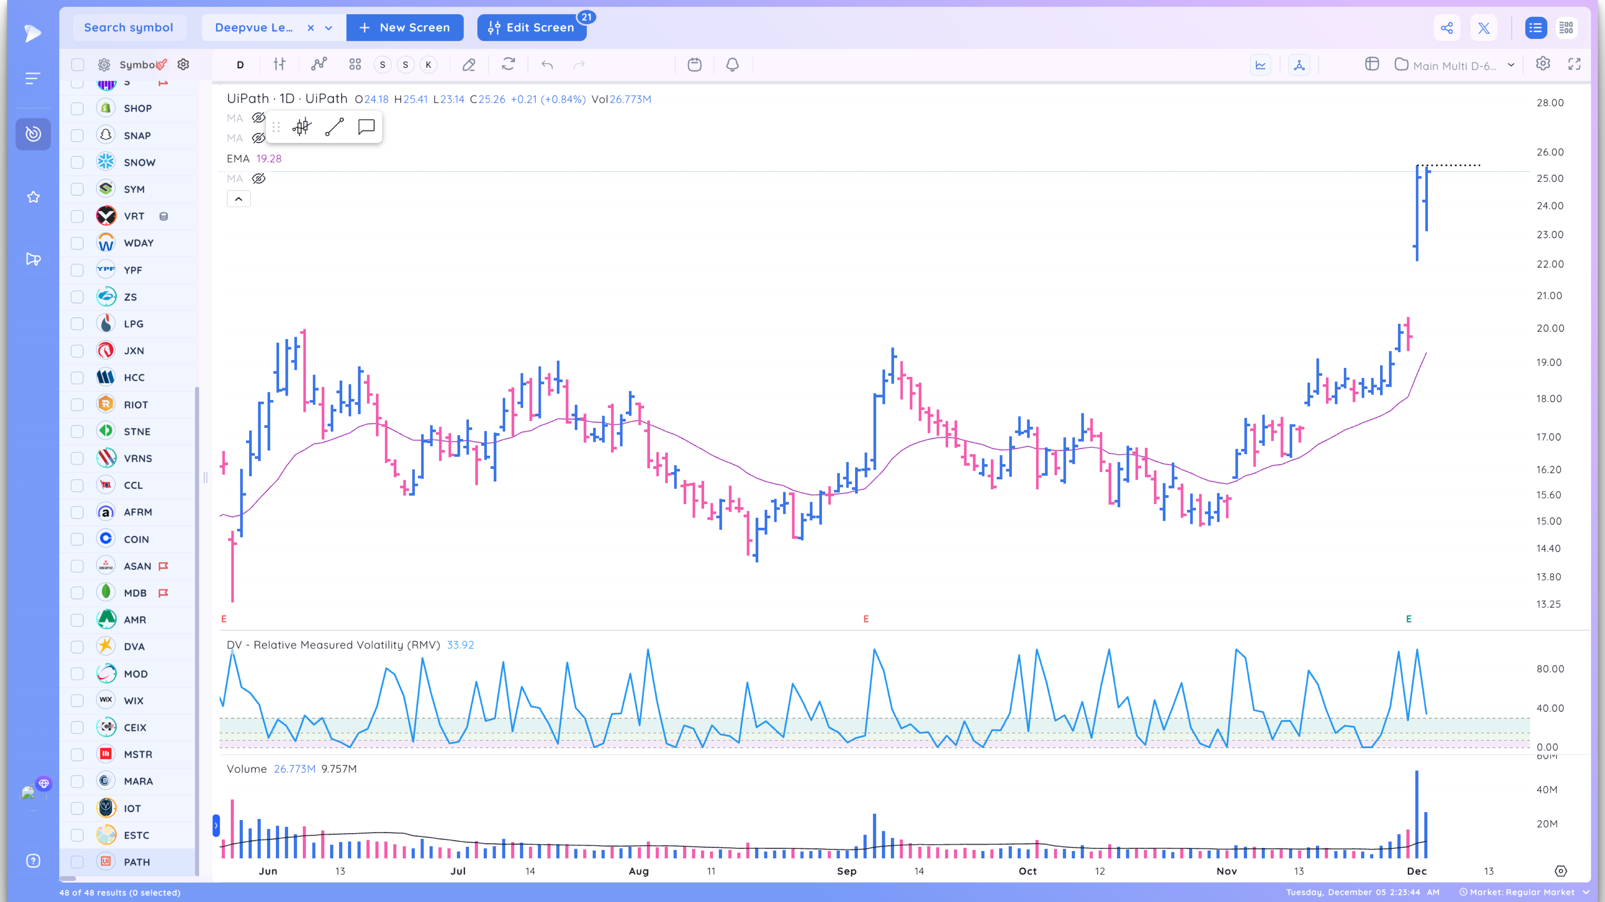Viewport: 1605px width, 902px height.
Task: Open the screener radar sidebar icon
Action: [x=33, y=134]
